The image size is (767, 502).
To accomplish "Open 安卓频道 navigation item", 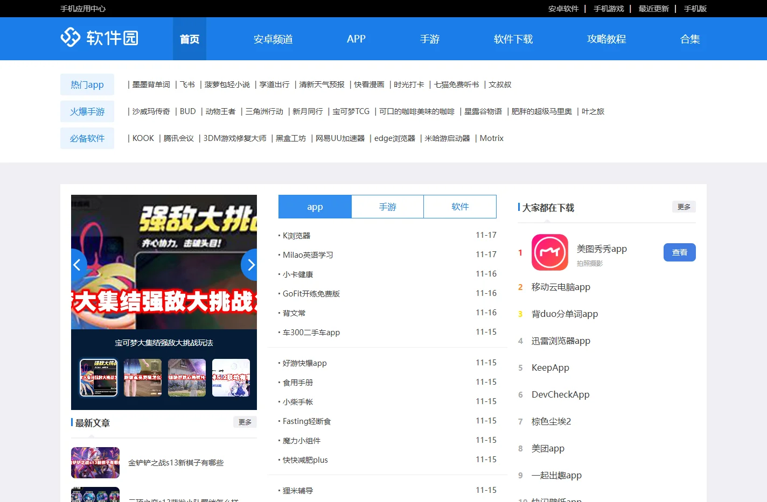I will (273, 39).
